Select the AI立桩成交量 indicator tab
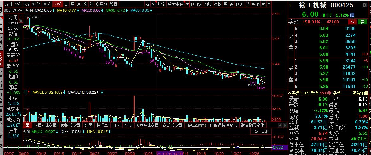This screenshot has width=371, height=155. click(x=147, y=125)
